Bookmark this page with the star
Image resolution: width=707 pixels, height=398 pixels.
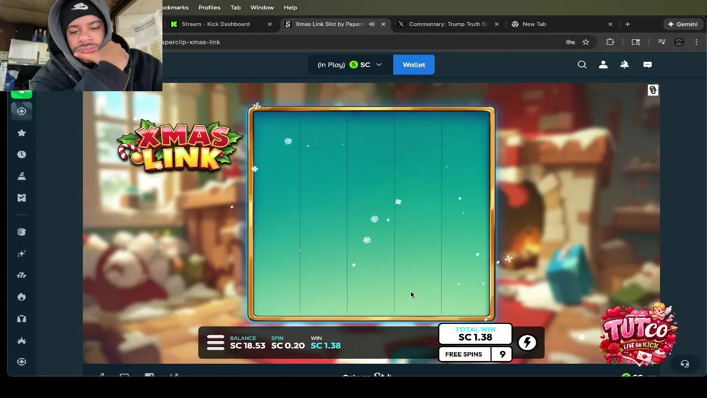click(586, 42)
